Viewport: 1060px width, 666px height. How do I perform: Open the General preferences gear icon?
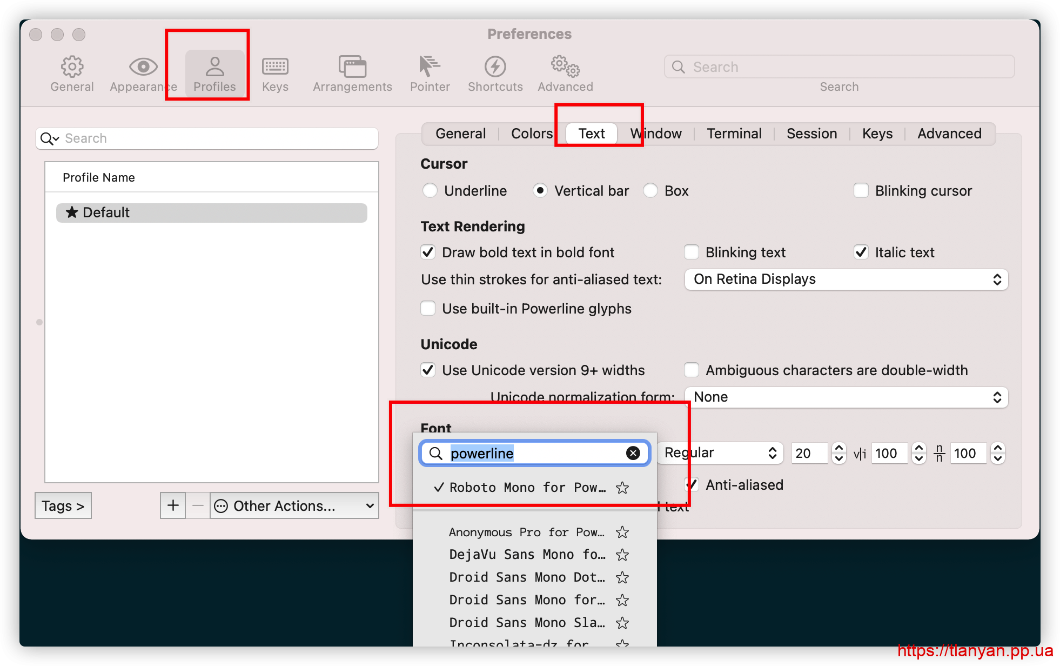click(72, 66)
